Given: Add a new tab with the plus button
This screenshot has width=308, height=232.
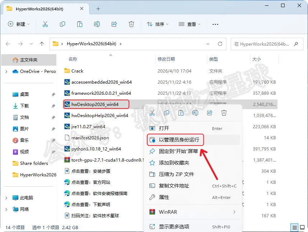Looking at the screenshot, I should coord(98,9).
